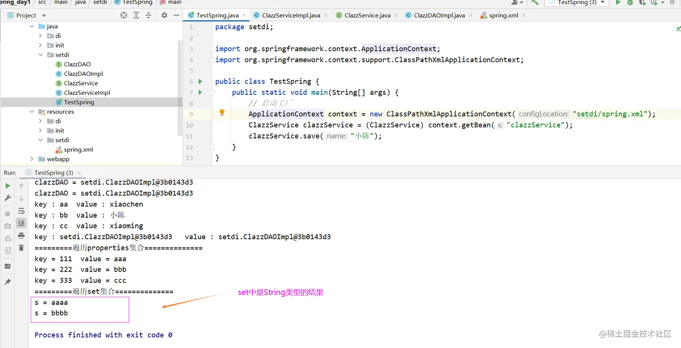Expand the init folder under resources
The height and width of the screenshot is (348, 681).
pyautogui.click(x=41, y=130)
